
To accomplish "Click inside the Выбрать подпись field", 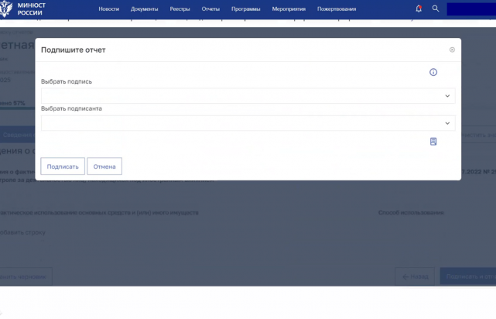I will pyautogui.click(x=248, y=96).
